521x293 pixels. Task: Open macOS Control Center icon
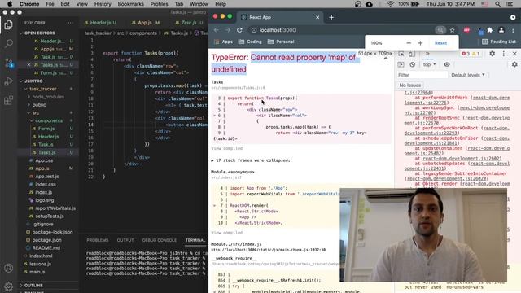click(510, 4)
